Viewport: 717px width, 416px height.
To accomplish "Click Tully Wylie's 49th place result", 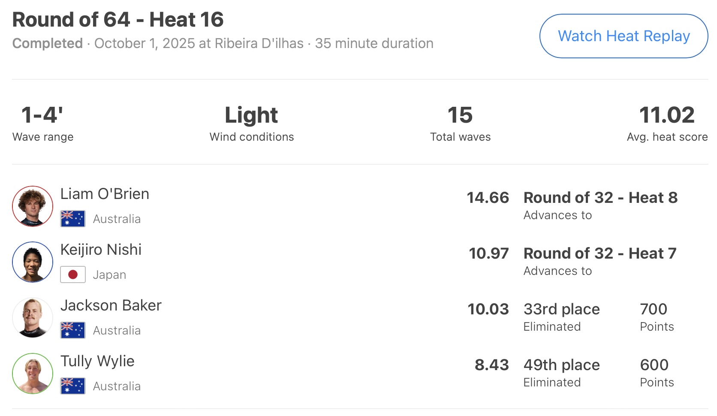I will tap(561, 365).
